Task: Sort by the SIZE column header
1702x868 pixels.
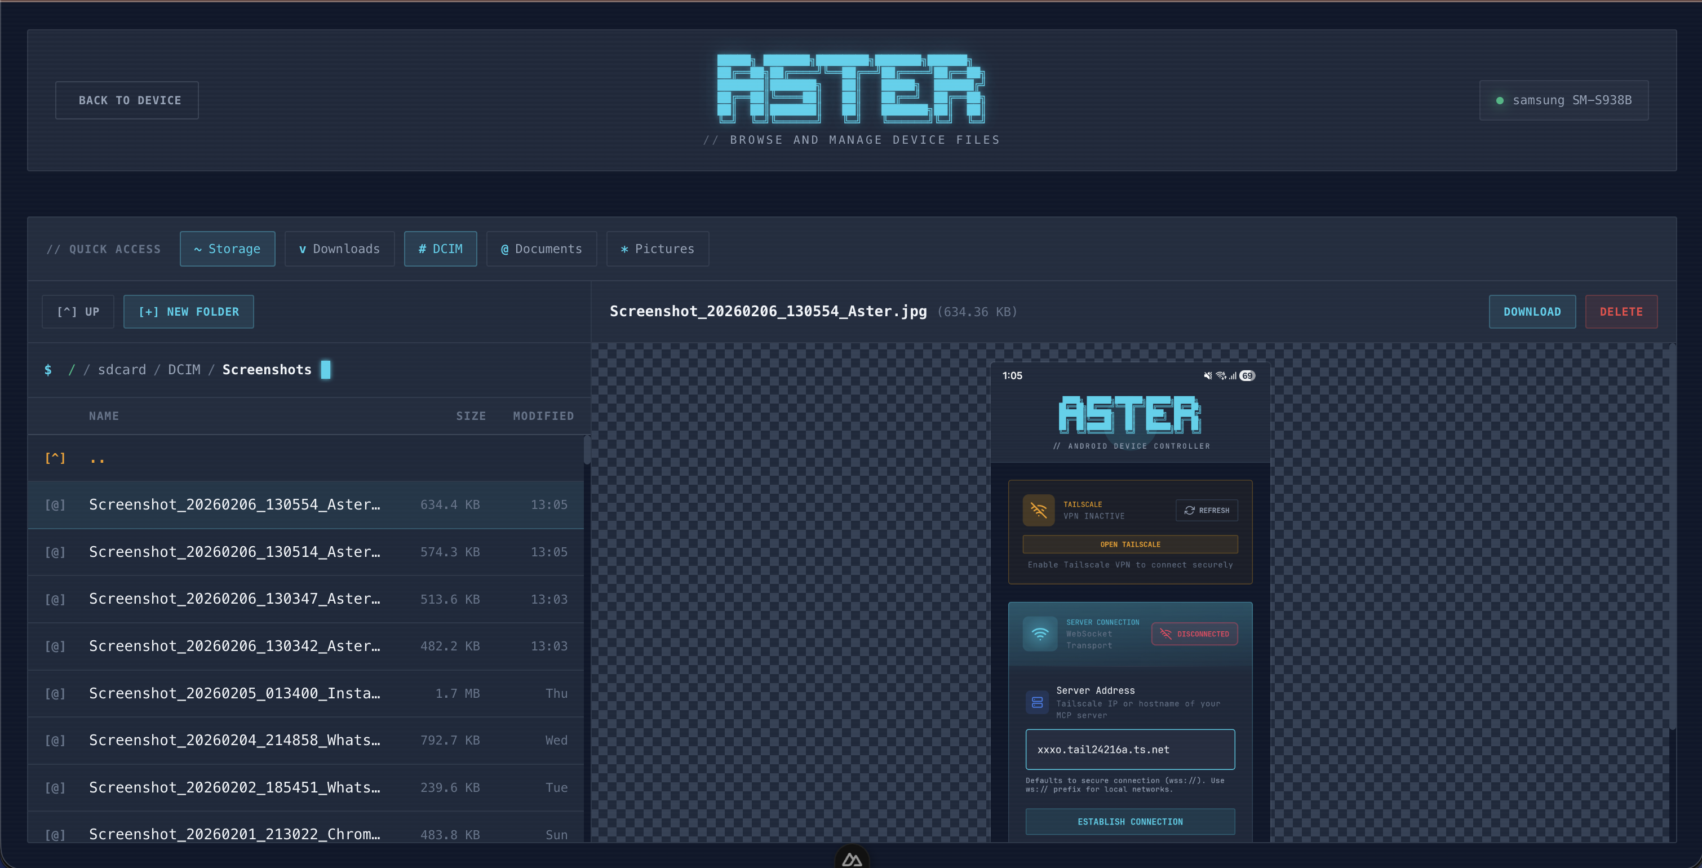Action: [471, 416]
